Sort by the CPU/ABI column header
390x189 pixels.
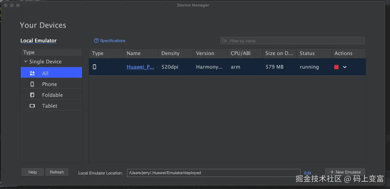tap(245, 53)
